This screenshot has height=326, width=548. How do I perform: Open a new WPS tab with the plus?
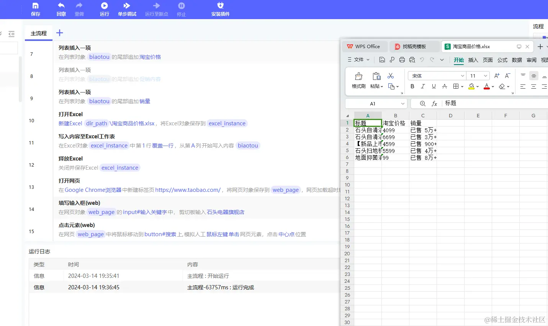tap(540, 47)
